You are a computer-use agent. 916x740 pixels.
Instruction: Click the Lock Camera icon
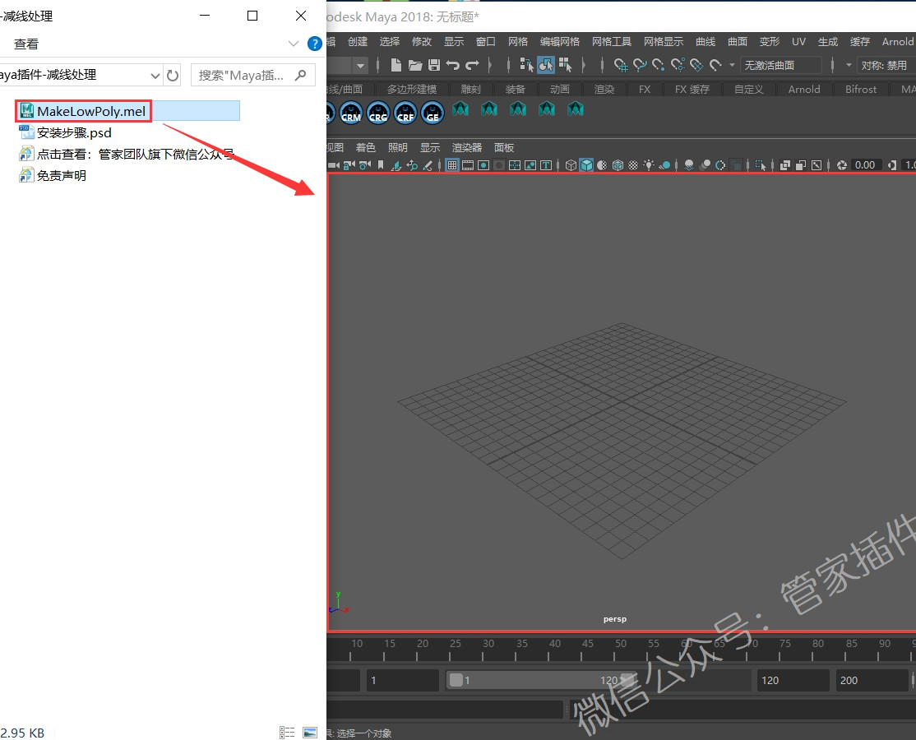click(349, 165)
